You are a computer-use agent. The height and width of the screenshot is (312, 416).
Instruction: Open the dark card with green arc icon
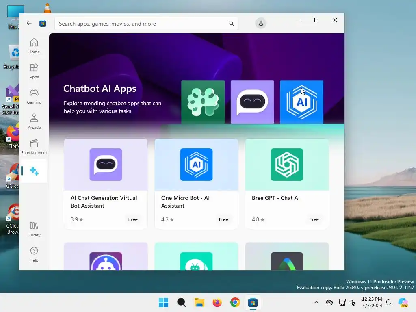click(287, 256)
